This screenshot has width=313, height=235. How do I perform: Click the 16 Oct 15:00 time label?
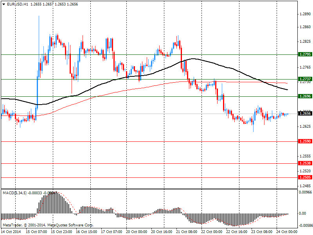click(x=86, y=232)
